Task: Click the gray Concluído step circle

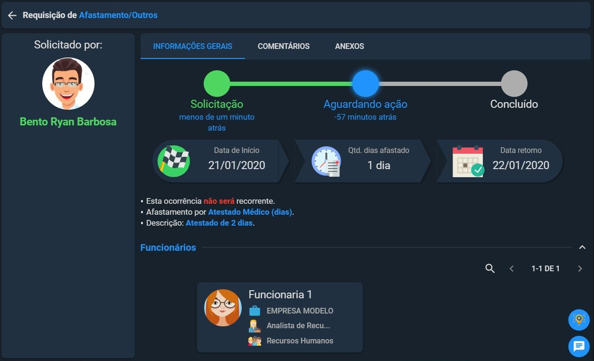Action: point(514,84)
